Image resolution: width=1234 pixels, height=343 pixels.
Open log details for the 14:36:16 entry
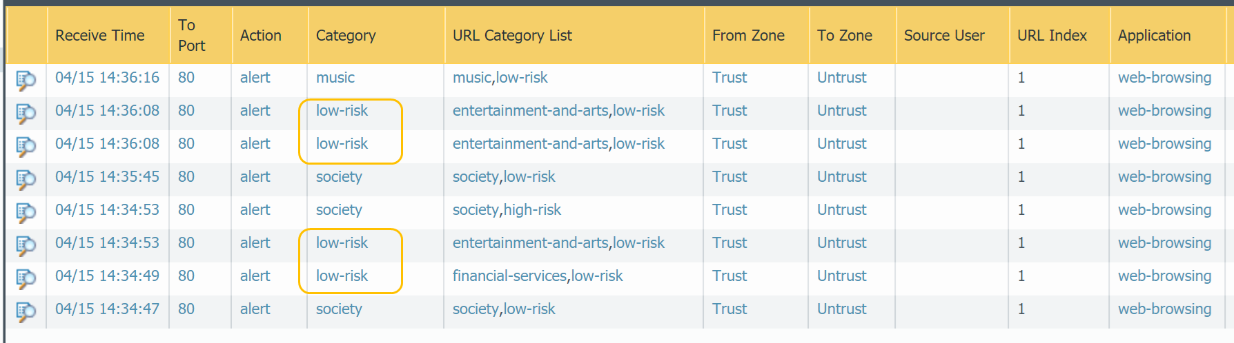26,80
